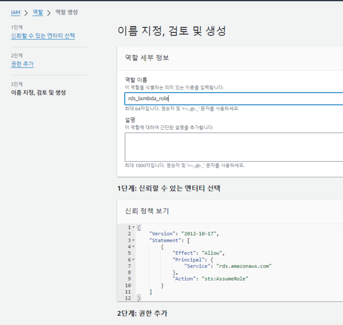Focus the 역할 이름 input with rds_lambda_role

tap(232, 98)
